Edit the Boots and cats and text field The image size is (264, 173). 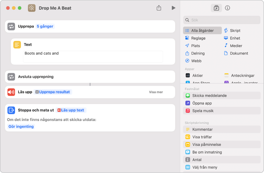tap(93, 57)
